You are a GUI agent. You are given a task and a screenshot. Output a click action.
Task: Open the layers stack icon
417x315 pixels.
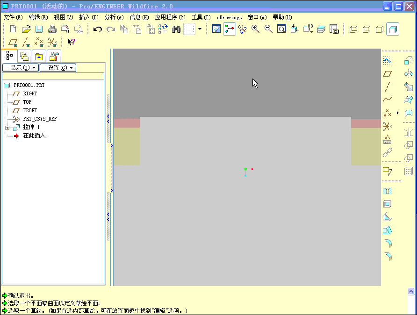(321, 29)
